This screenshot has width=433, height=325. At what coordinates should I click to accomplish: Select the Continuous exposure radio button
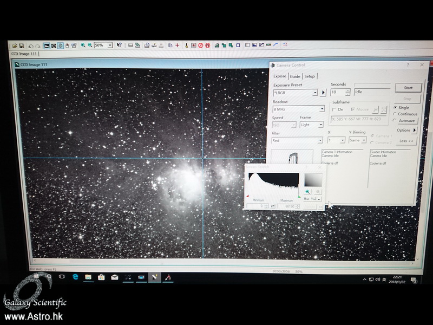(395, 114)
